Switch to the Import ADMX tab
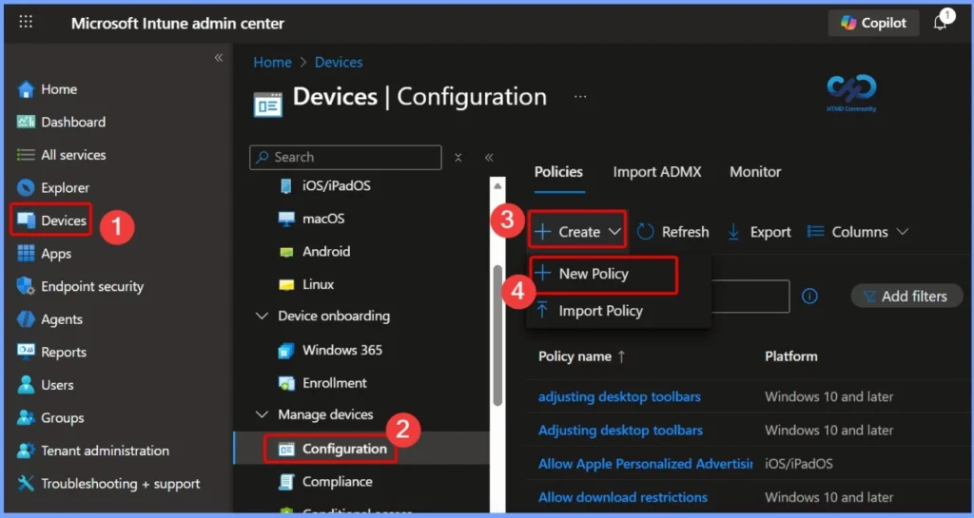The height and width of the screenshot is (518, 974). pos(657,172)
